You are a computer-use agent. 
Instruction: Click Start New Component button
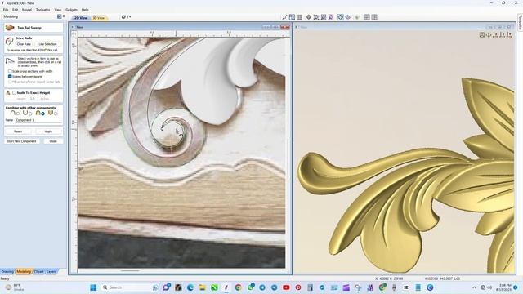(22, 141)
